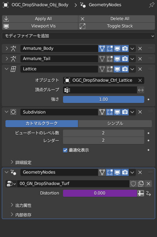Select the カトマルクラーク subdivision type
The image size is (157, 237).
tap(42, 123)
